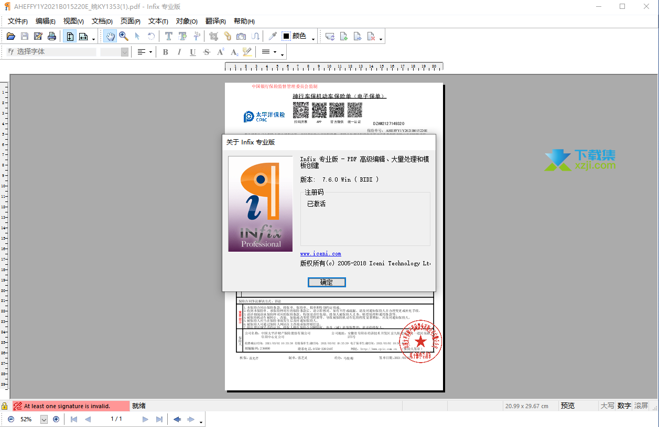
Task: Click 确定 to close the About dialog
Action: click(327, 282)
